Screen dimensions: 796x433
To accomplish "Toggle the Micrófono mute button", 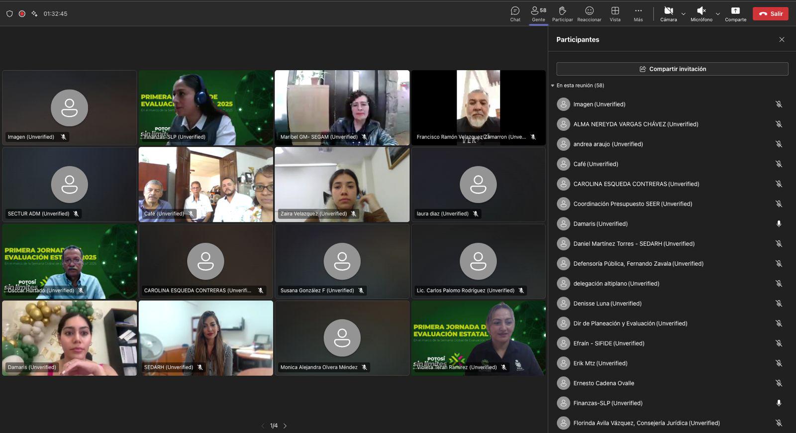I will tap(701, 13).
